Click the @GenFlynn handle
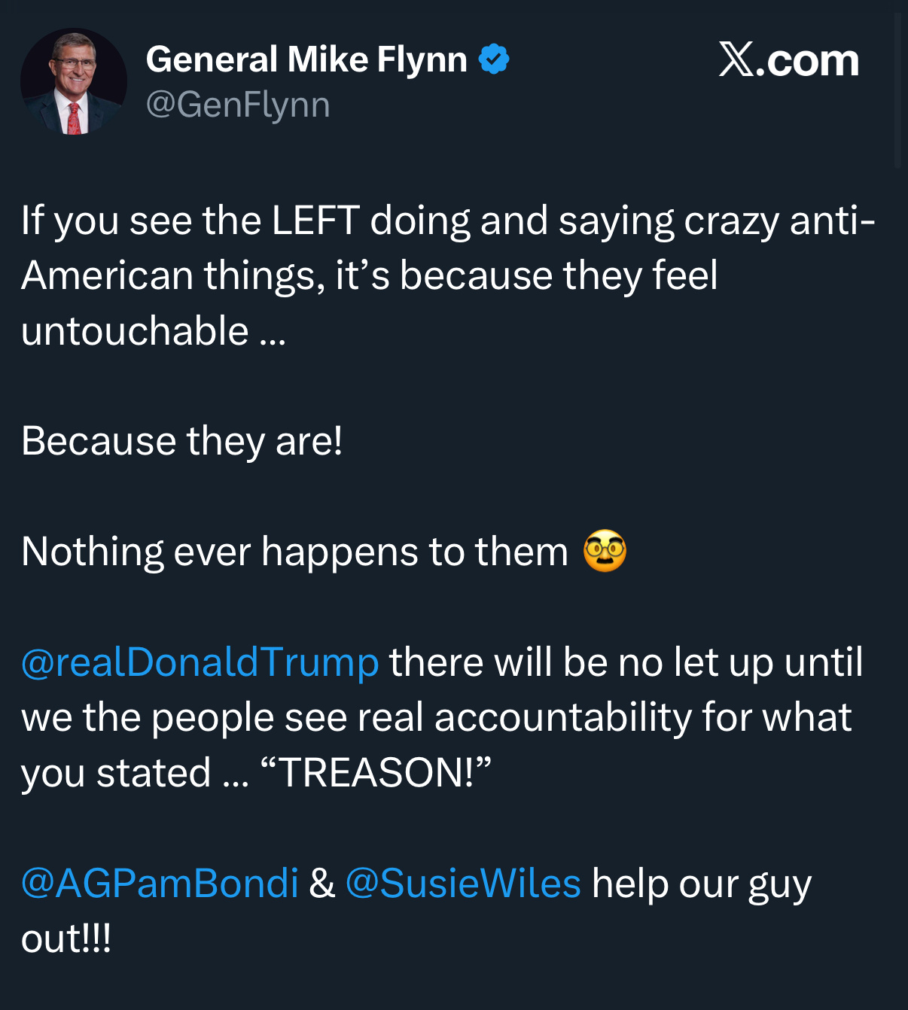The height and width of the screenshot is (1010, 908). (238, 105)
